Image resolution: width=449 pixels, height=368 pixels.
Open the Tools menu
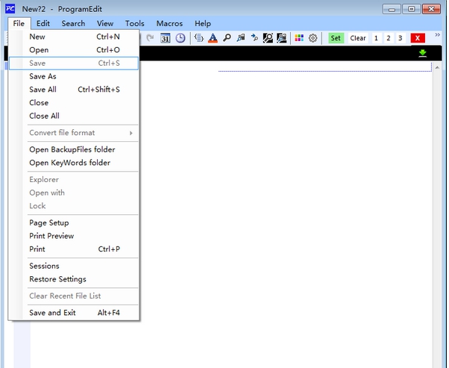pyautogui.click(x=134, y=23)
